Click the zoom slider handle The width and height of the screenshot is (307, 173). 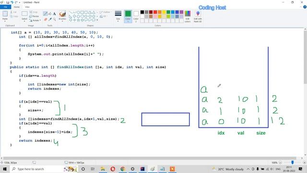tap(292, 162)
